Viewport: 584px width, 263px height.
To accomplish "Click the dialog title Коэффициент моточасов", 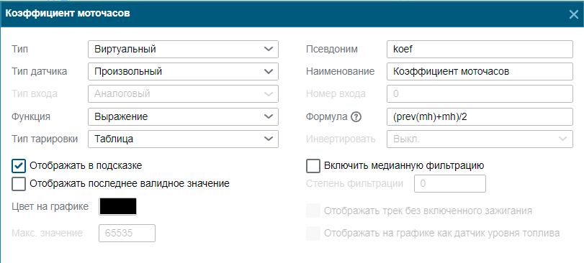I will coord(68,14).
